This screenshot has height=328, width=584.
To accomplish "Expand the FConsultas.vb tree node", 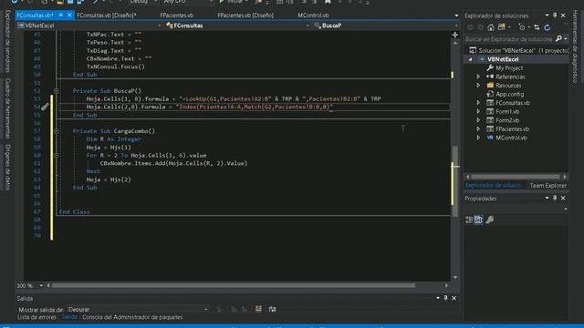I will [478, 103].
